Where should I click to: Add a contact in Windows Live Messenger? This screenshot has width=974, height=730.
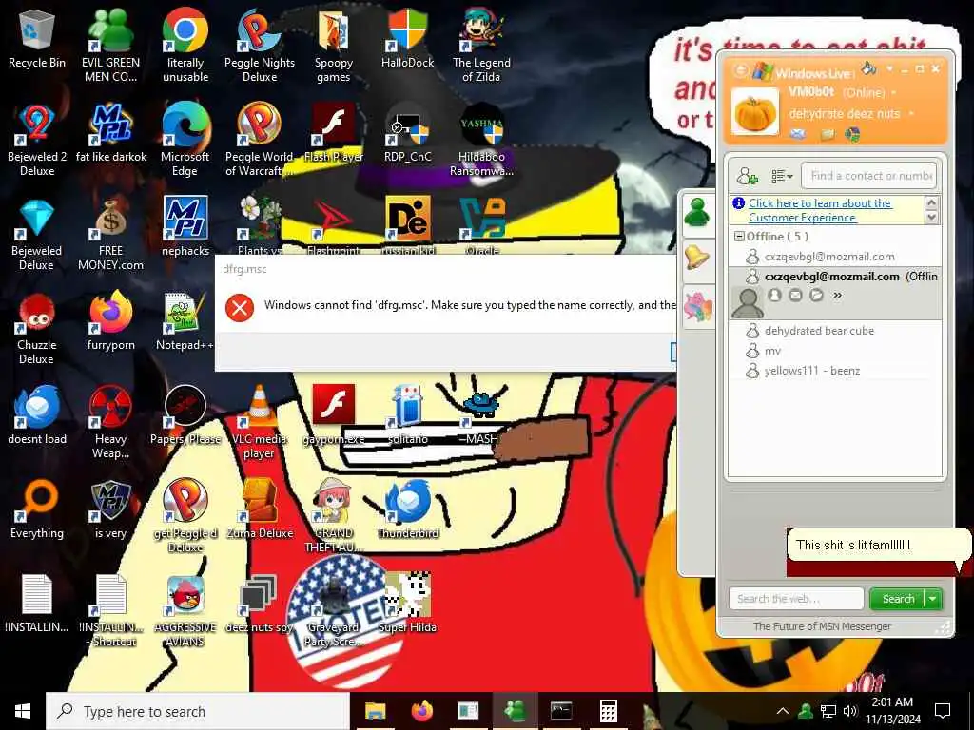tap(747, 176)
